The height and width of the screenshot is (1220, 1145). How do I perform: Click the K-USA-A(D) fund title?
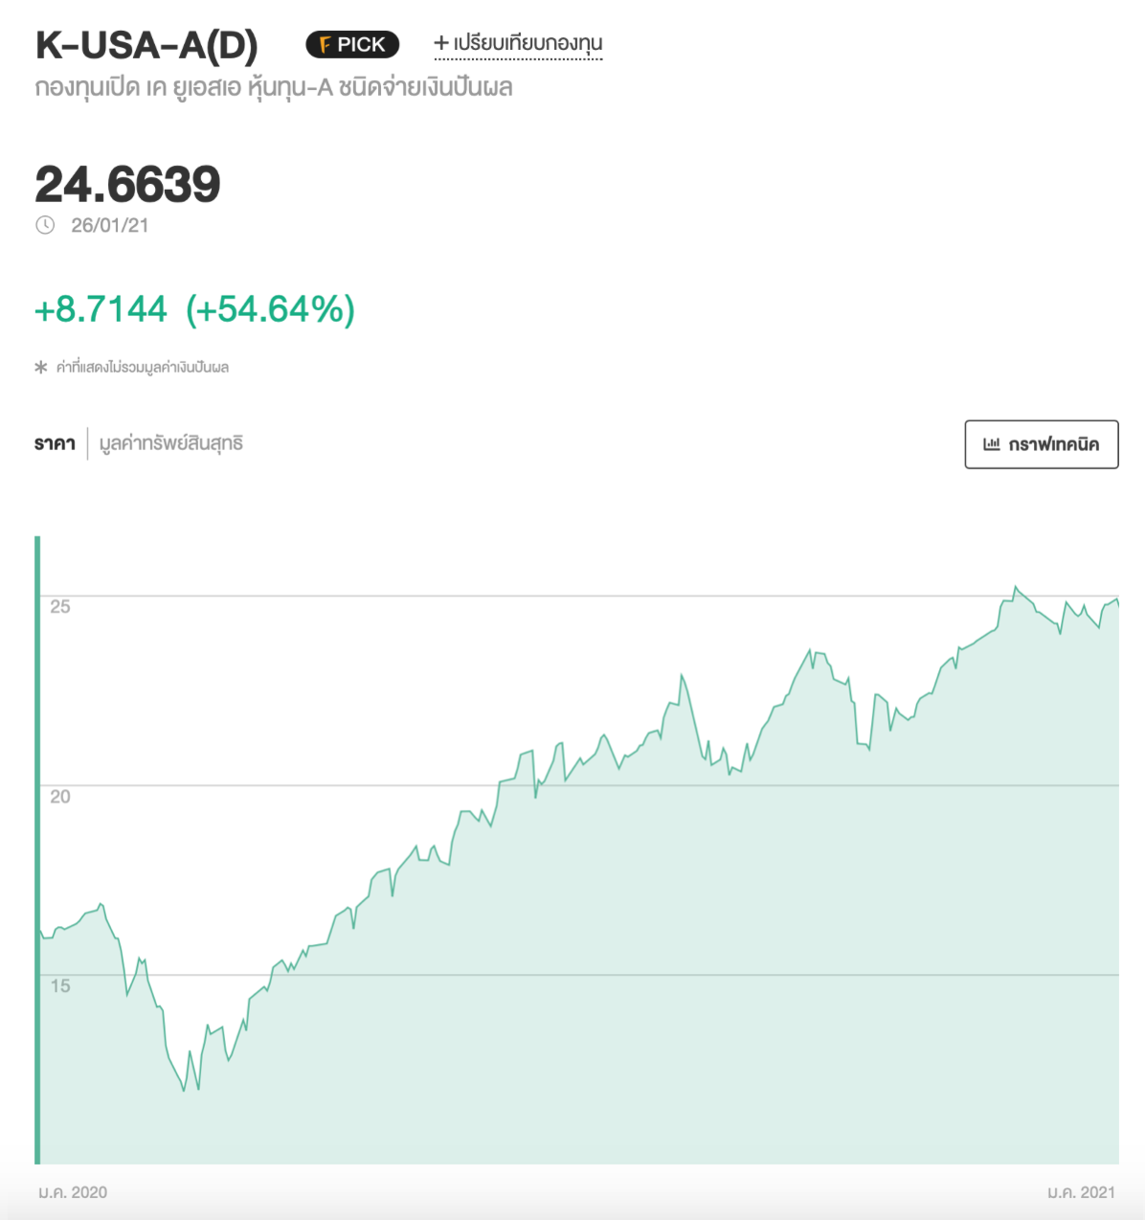tap(146, 45)
